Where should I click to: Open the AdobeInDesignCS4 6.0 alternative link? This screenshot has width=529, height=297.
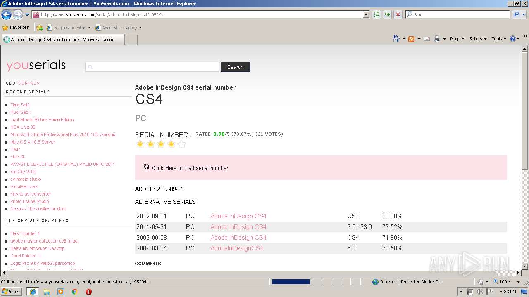[x=237, y=248]
